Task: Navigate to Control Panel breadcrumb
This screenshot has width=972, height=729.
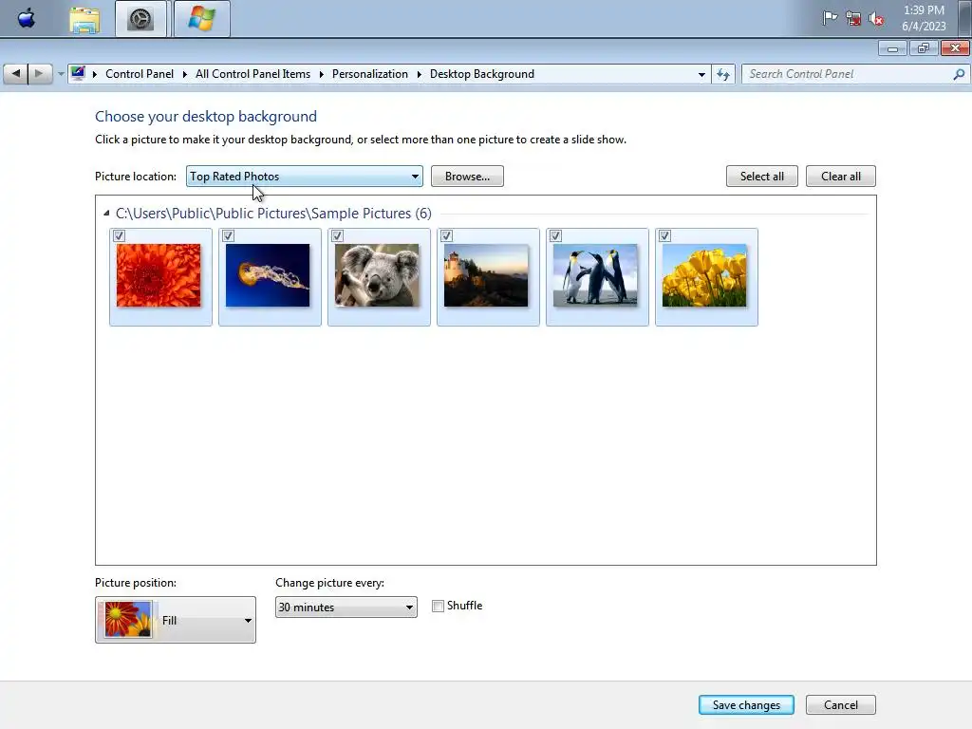Action: [140, 74]
